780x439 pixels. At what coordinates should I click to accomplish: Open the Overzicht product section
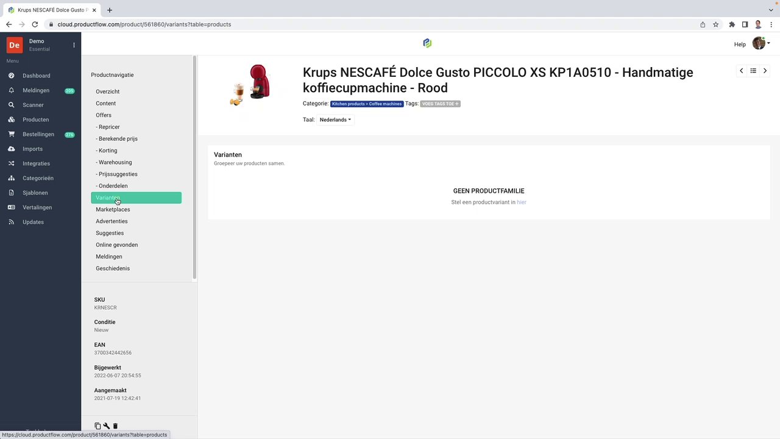tap(107, 91)
